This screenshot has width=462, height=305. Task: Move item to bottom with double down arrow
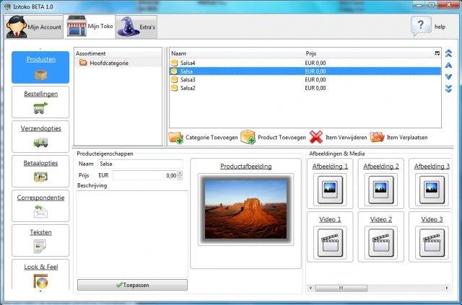[x=448, y=89]
